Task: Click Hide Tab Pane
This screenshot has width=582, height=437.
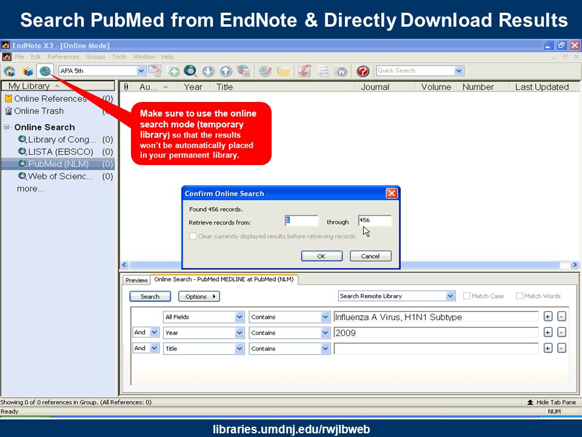Action: 552,402
